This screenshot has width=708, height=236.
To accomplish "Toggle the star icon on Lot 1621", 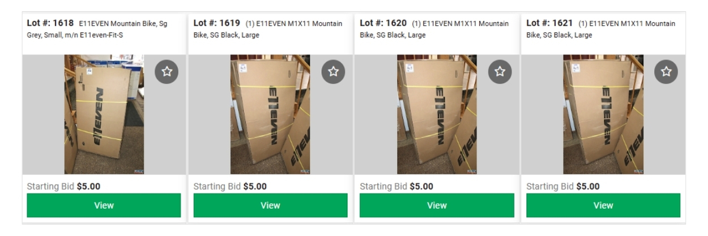I will [666, 71].
